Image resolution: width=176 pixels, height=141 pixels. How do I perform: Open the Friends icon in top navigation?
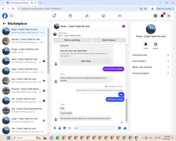click(87, 16)
